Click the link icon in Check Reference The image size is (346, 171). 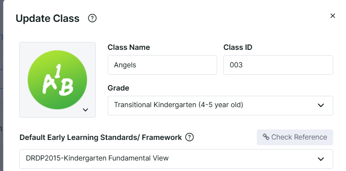pyautogui.click(x=266, y=137)
